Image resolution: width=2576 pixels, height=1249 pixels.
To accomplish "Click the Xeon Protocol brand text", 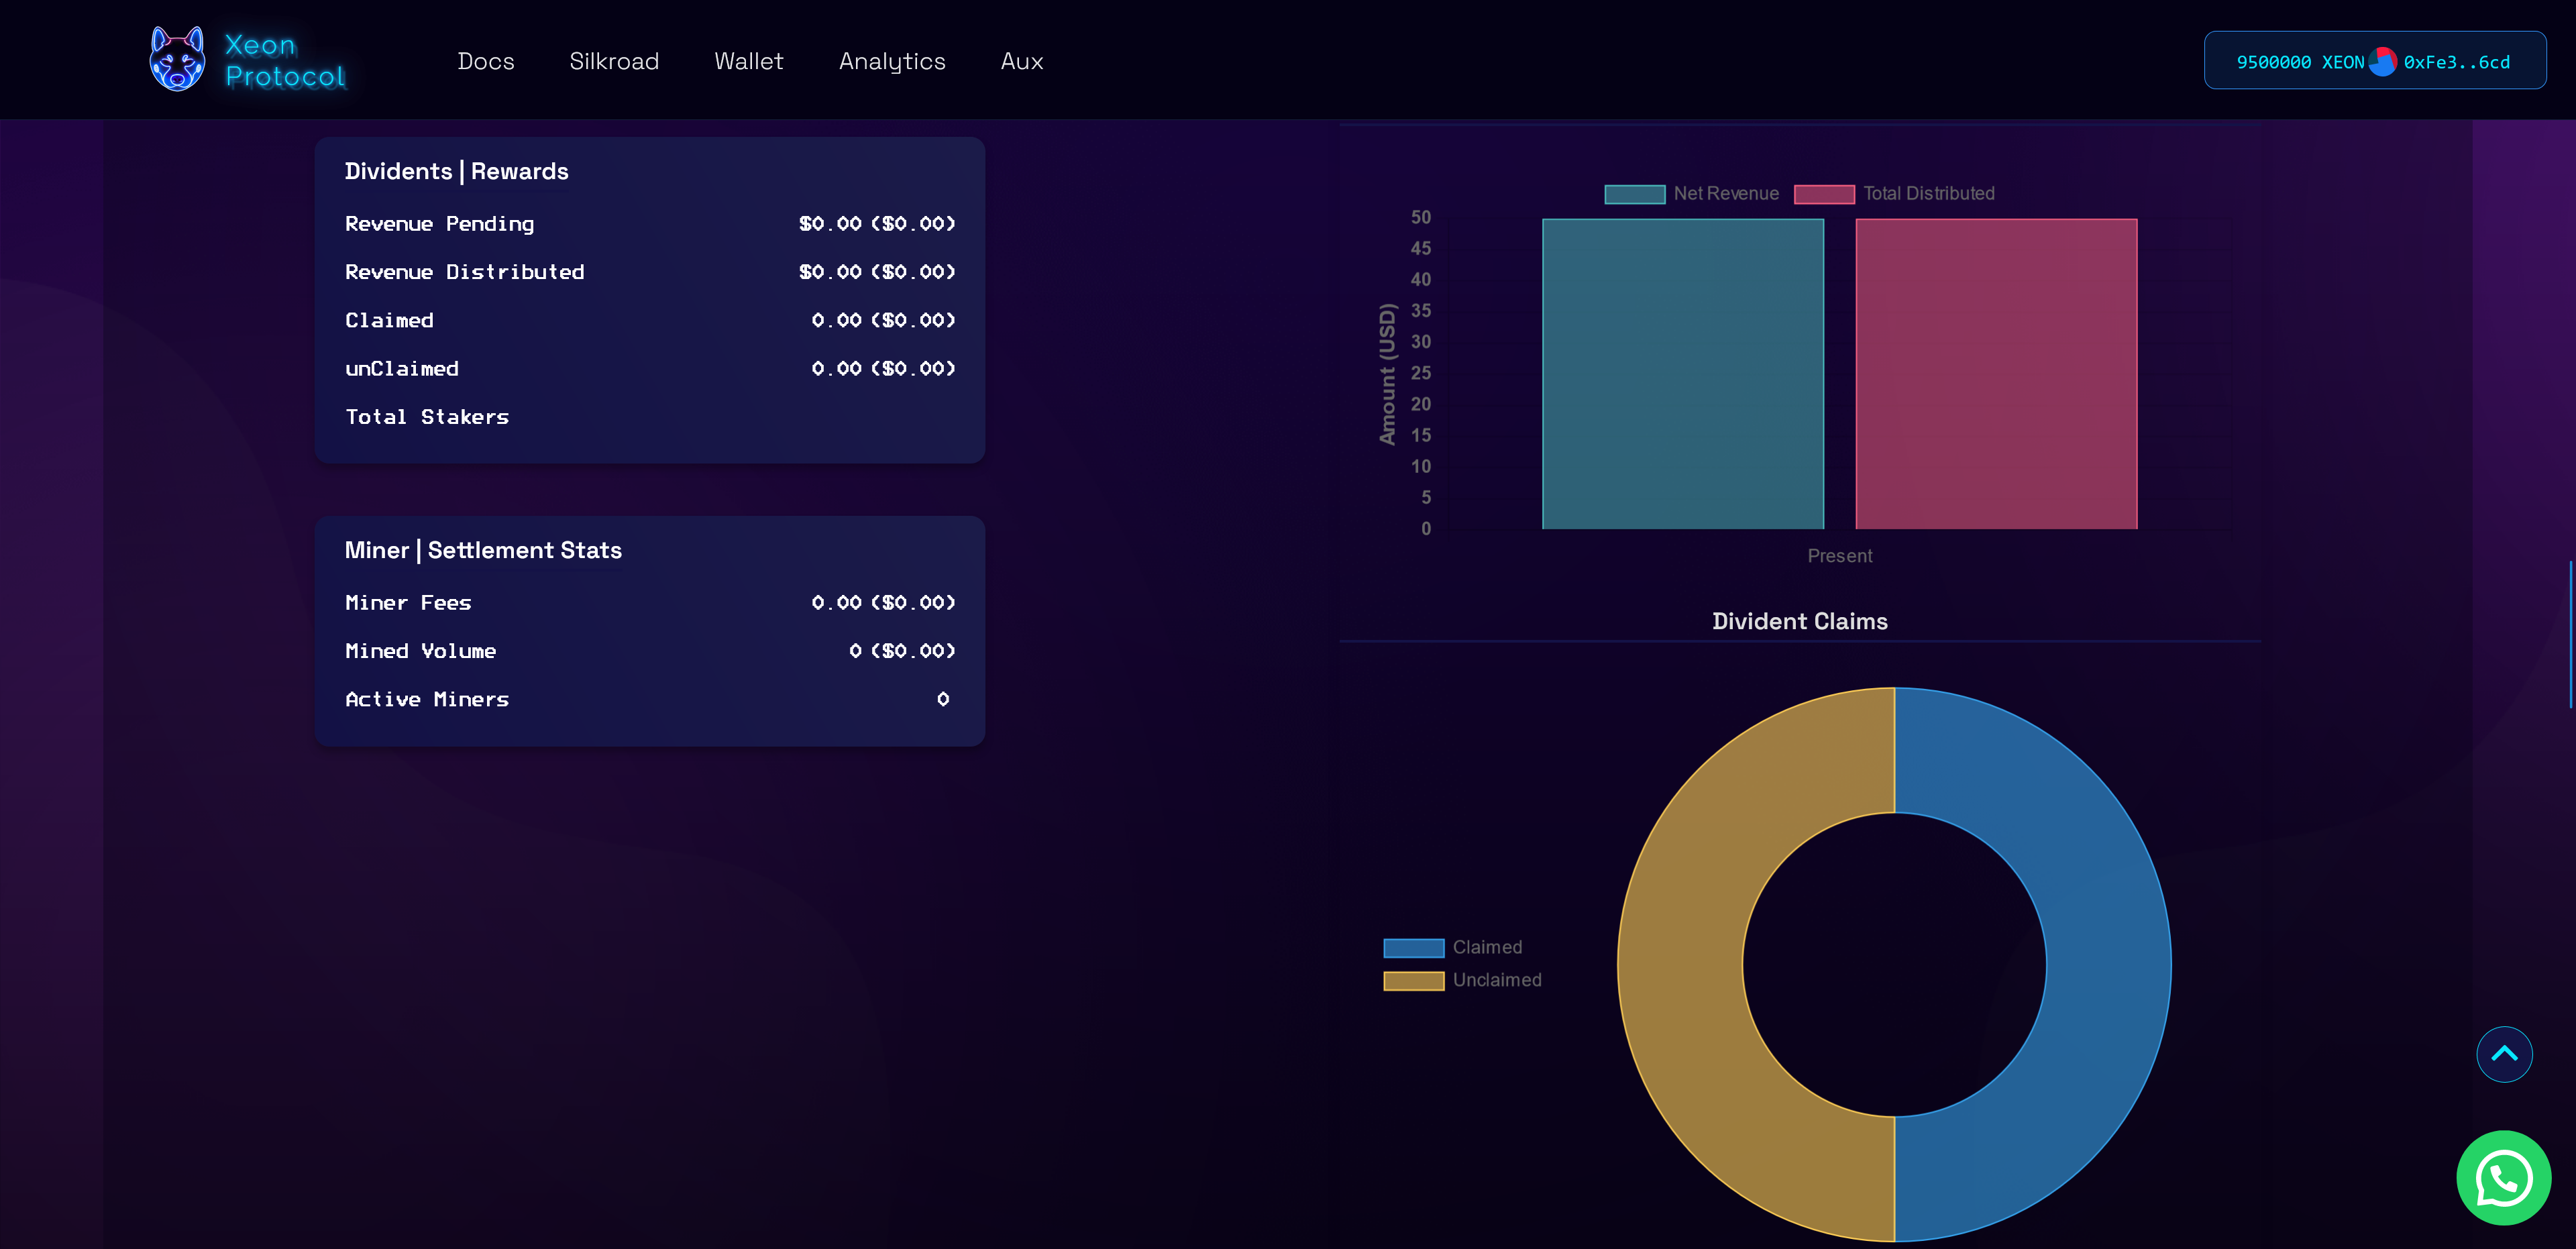I will pyautogui.click(x=284, y=61).
